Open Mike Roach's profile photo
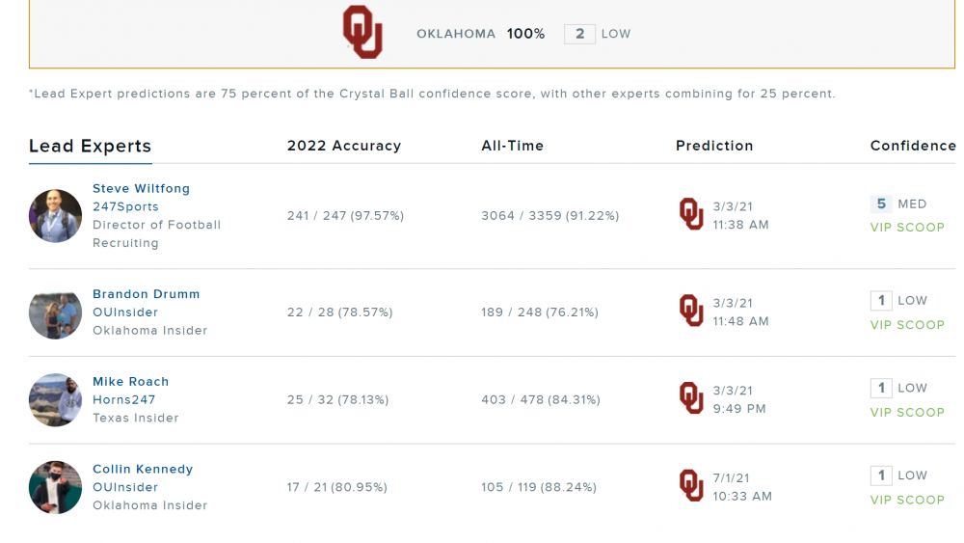The width and height of the screenshot is (964, 543). (x=55, y=400)
